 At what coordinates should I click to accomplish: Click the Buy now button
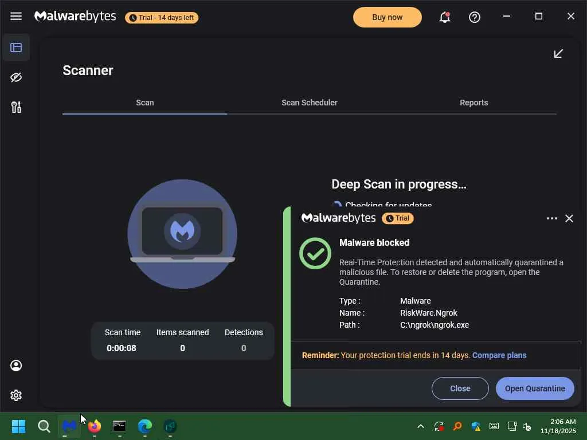tap(387, 17)
